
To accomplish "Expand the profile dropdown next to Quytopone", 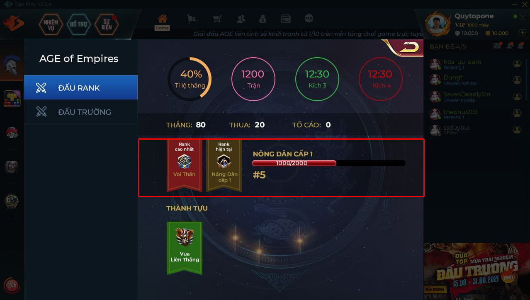I will pos(522,16).
